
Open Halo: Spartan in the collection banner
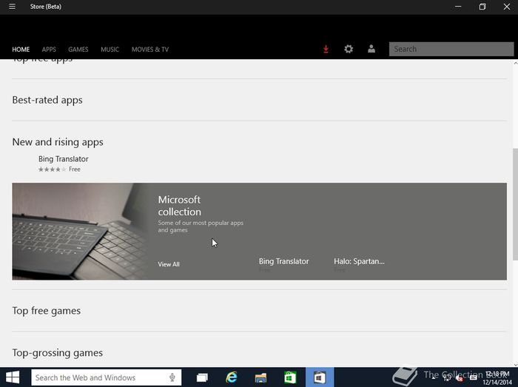[359, 261]
